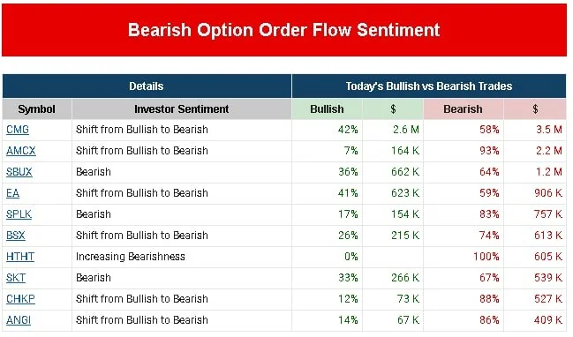This screenshot has height=337, width=573.
Task: Click the SBUX ticker link
Action: pyautogui.click(x=19, y=172)
